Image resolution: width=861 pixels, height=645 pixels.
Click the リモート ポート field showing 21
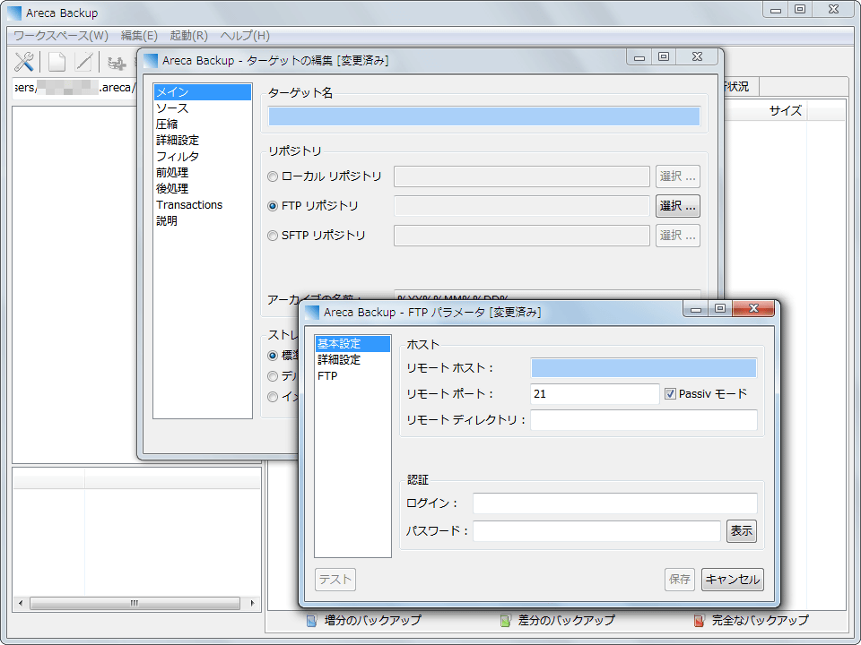tap(595, 394)
